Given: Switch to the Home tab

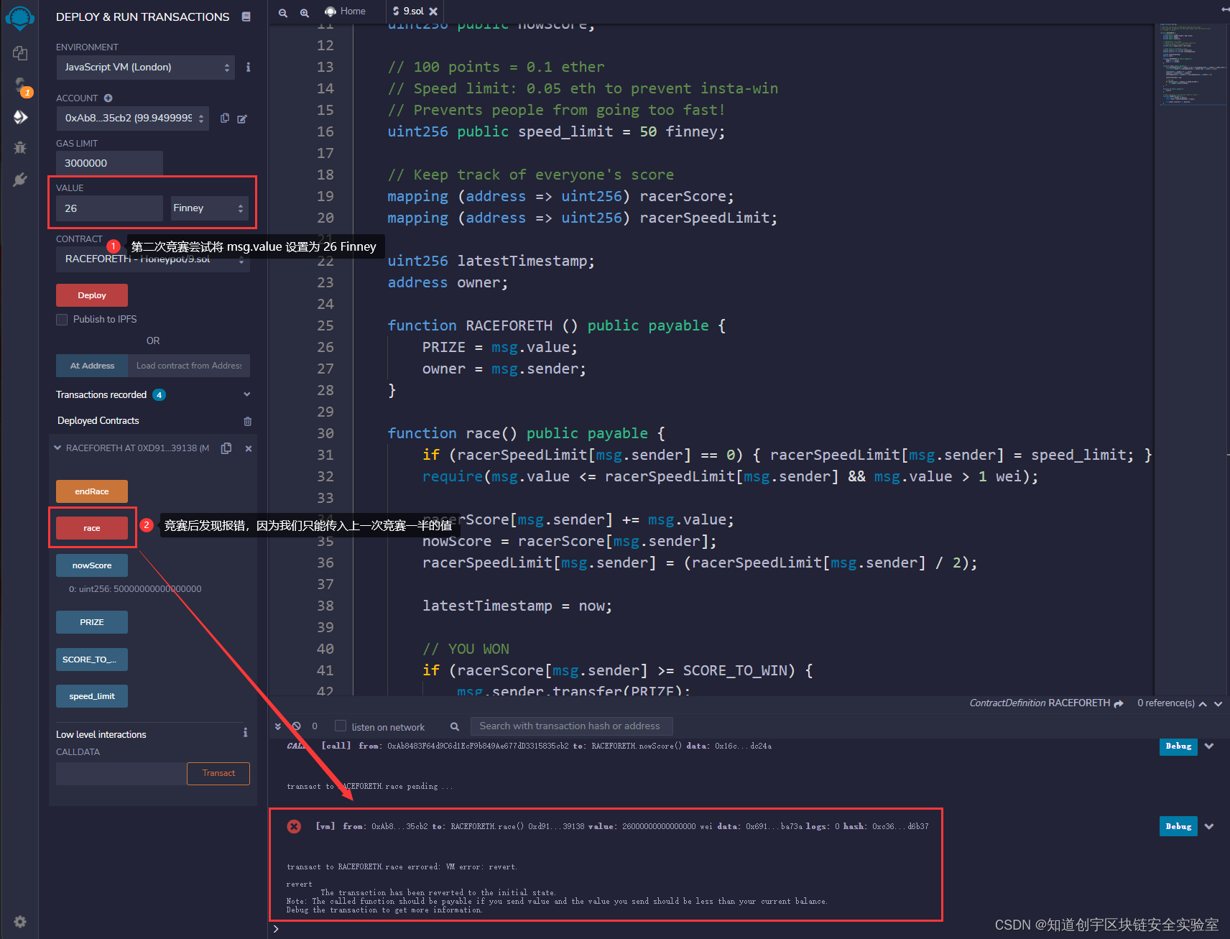Looking at the screenshot, I should (x=345, y=11).
